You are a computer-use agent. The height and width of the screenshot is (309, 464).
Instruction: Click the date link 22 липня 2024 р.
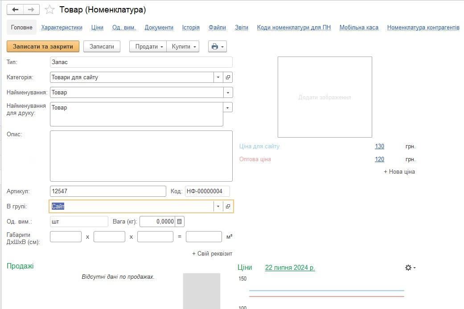coord(290,268)
